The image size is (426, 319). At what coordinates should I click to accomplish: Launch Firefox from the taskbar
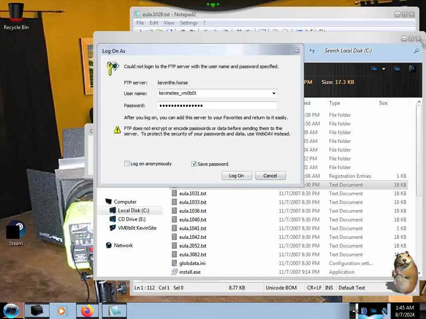[87, 311]
